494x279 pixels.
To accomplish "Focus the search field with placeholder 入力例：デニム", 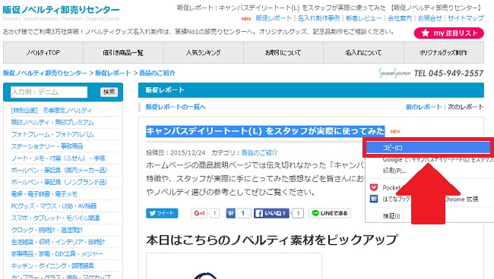I will (x=49, y=92).
